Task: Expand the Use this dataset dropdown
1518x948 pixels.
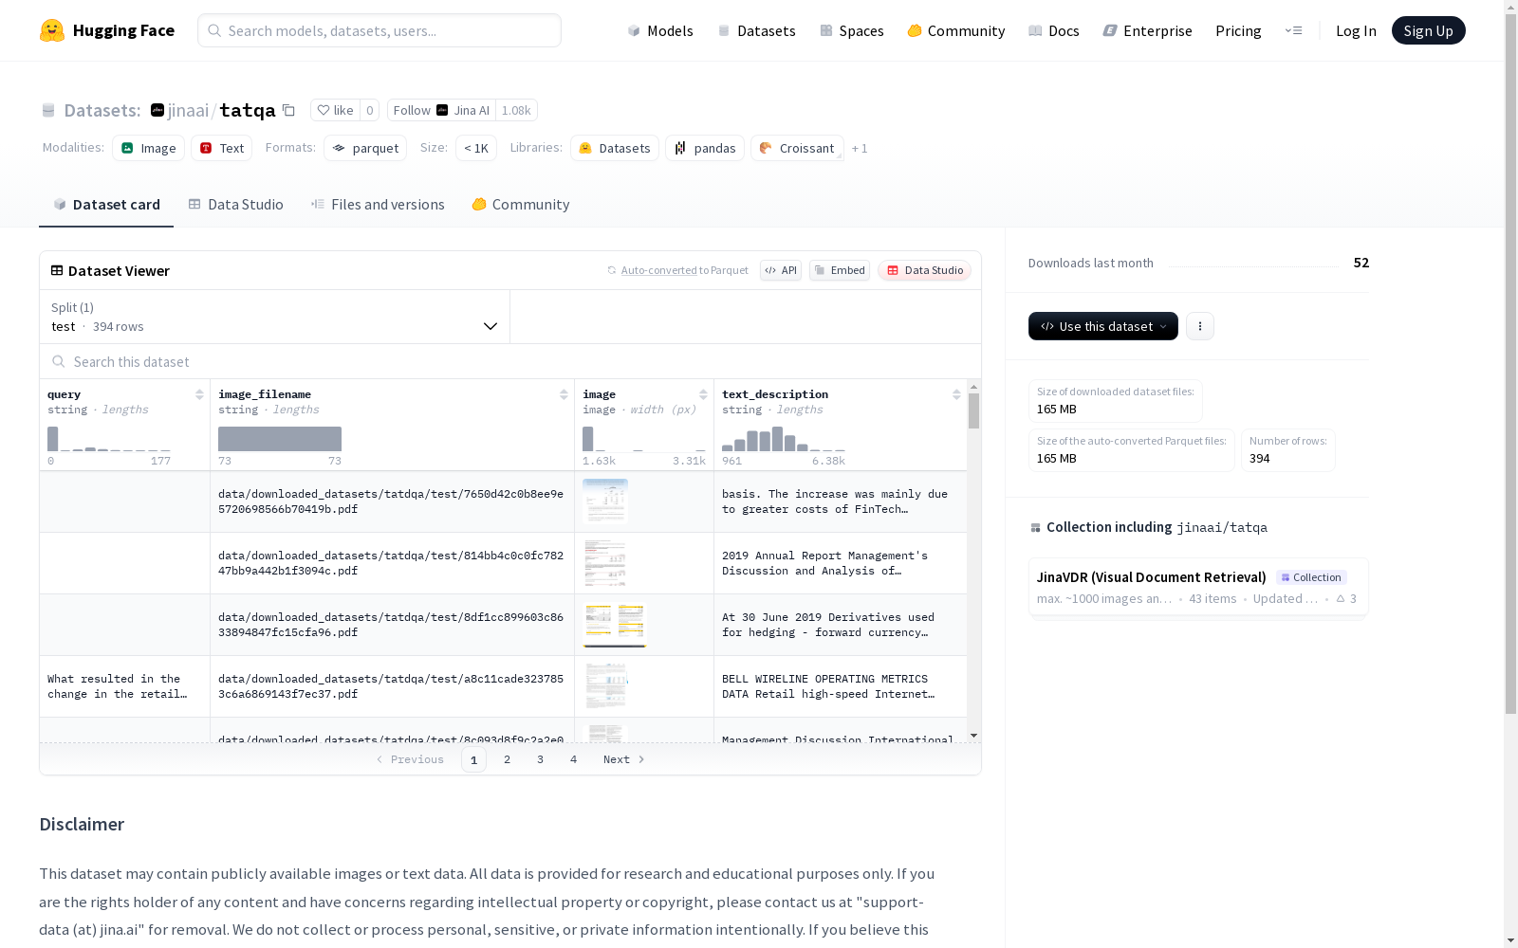Action: (x=1103, y=326)
